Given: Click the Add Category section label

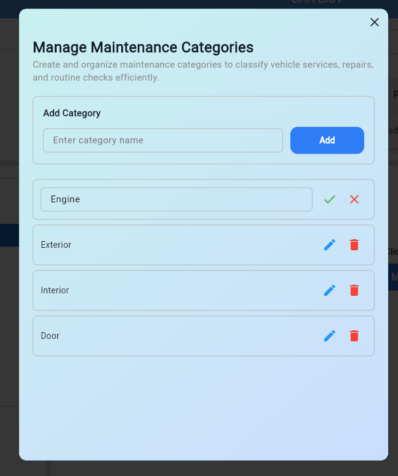Looking at the screenshot, I should click(x=72, y=113).
